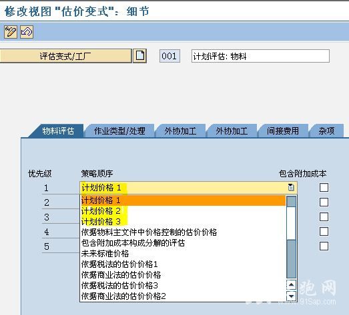The width and height of the screenshot is (349, 315).
Task: Click the dropdown list icon in 计划价格 1 field
Action: coord(291,187)
